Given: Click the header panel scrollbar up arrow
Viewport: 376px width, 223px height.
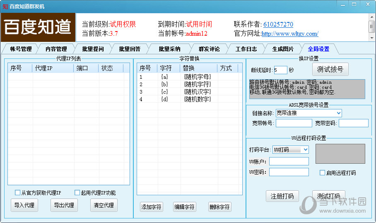Looking at the screenshot, I should (372, 17).
